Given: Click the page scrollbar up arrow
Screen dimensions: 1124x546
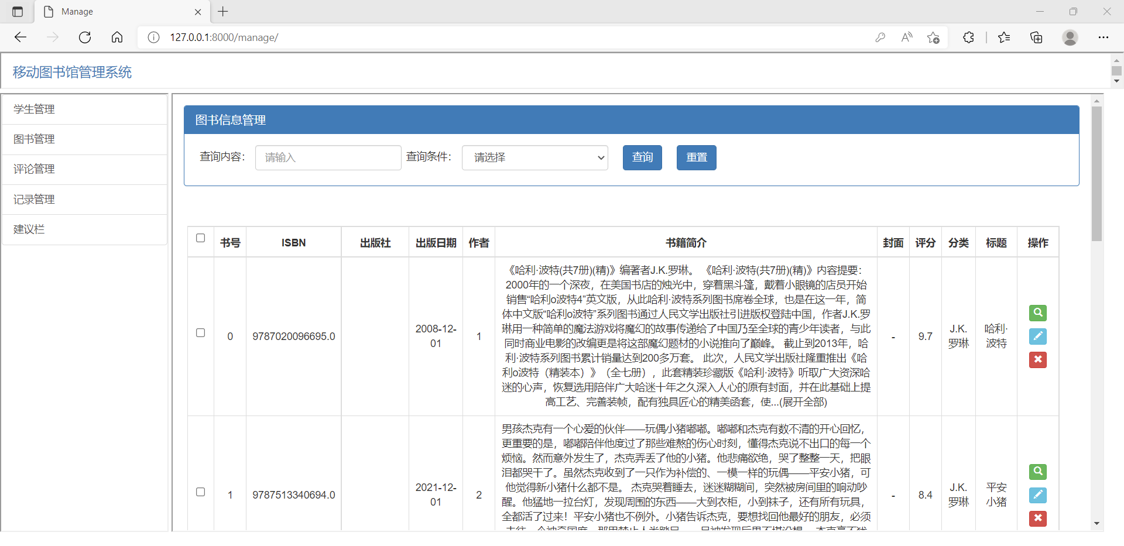Looking at the screenshot, I should tap(1116, 60).
